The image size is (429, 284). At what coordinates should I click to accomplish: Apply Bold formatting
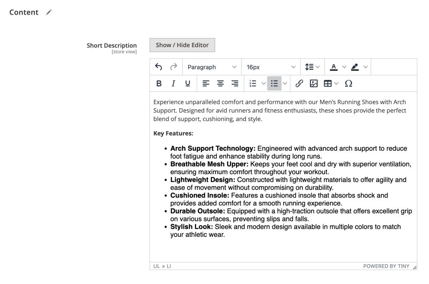coord(159,83)
